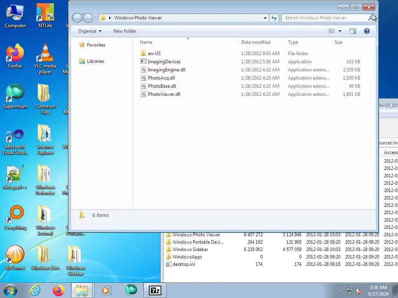Image resolution: width=398 pixels, height=298 pixels.
Task: Switch to Windows Explorer taskbar button
Action: click(x=82, y=290)
